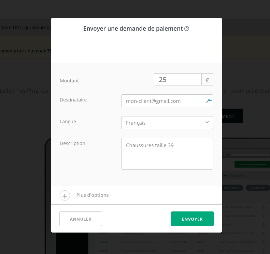Send the payment request with Envoyer
This screenshot has height=254, width=270.
(192, 219)
